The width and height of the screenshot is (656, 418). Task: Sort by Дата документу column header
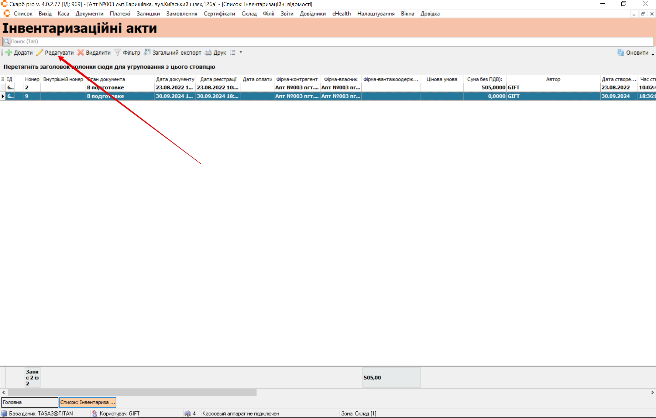click(x=175, y=79)
